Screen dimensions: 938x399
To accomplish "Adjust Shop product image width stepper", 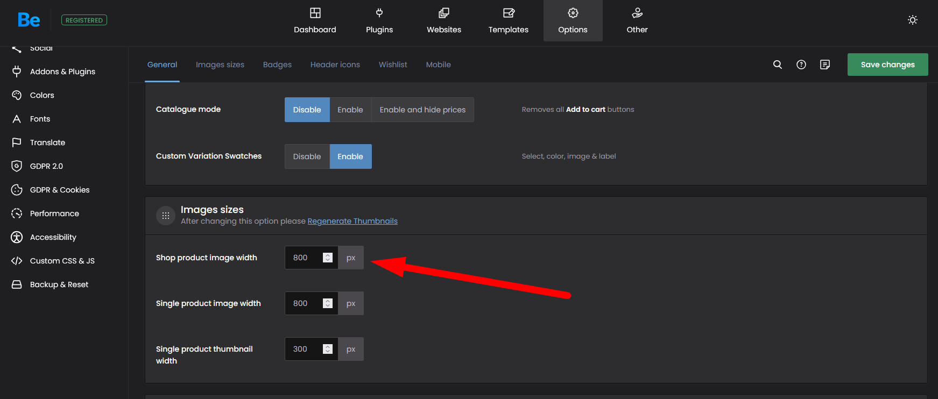I will coord(327,258).
